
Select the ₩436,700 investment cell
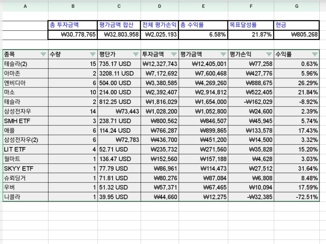pos(160,140)
